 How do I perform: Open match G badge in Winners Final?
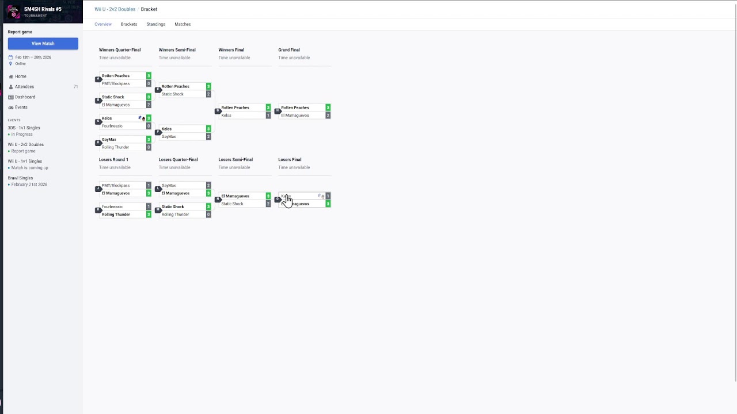coord(218,111)
